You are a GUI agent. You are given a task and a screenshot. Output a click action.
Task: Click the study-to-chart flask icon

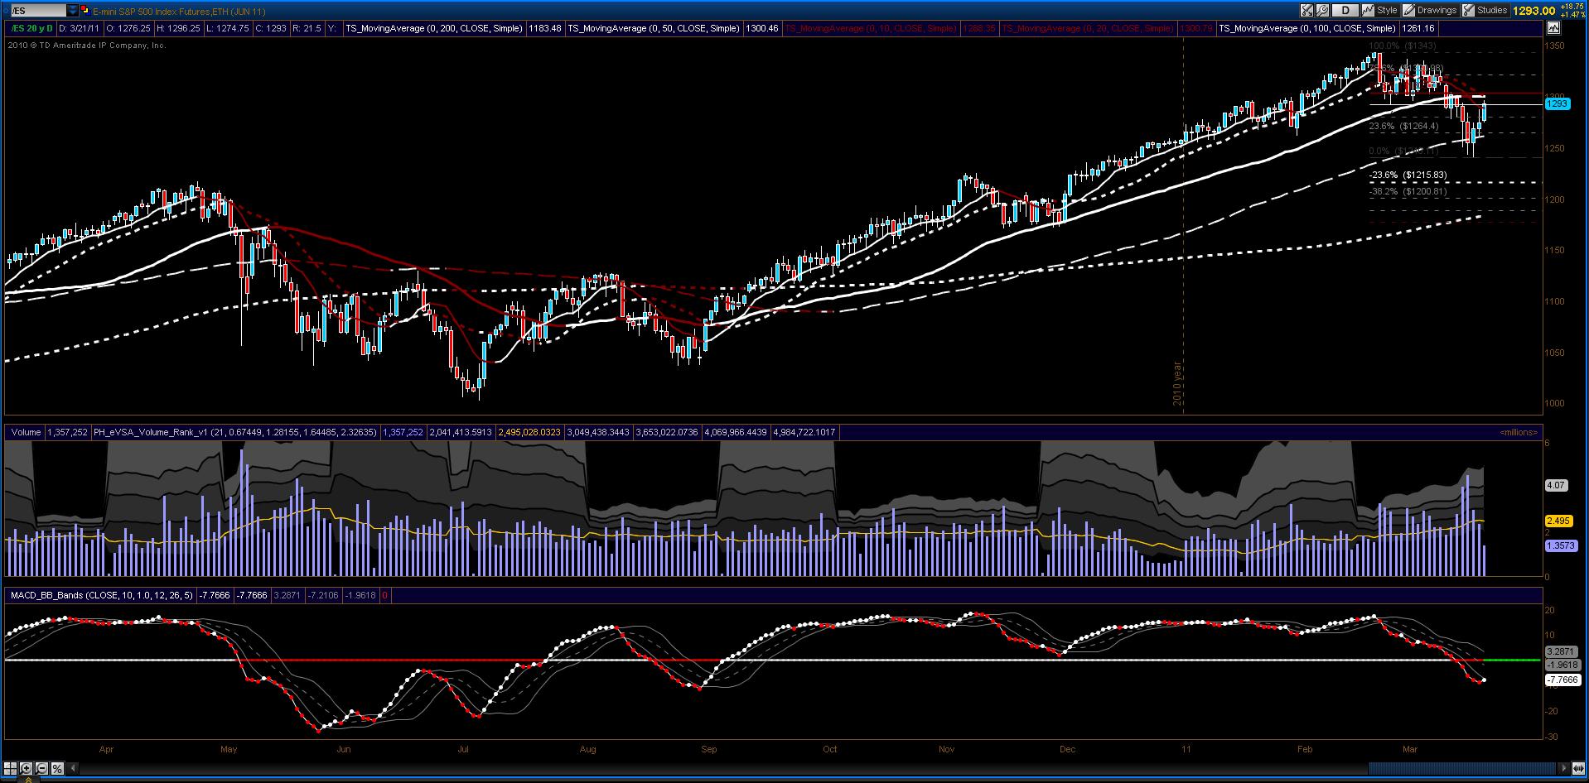pyautogui.click(x=1306, y=10)
